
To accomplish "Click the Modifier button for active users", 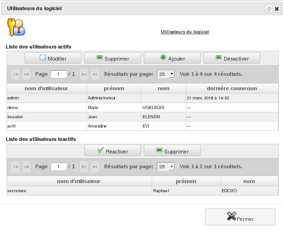I will point(53,58).
